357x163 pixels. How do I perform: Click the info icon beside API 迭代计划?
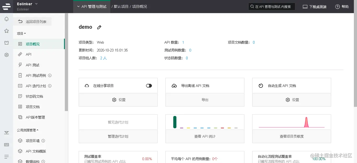tap(50, 86)
